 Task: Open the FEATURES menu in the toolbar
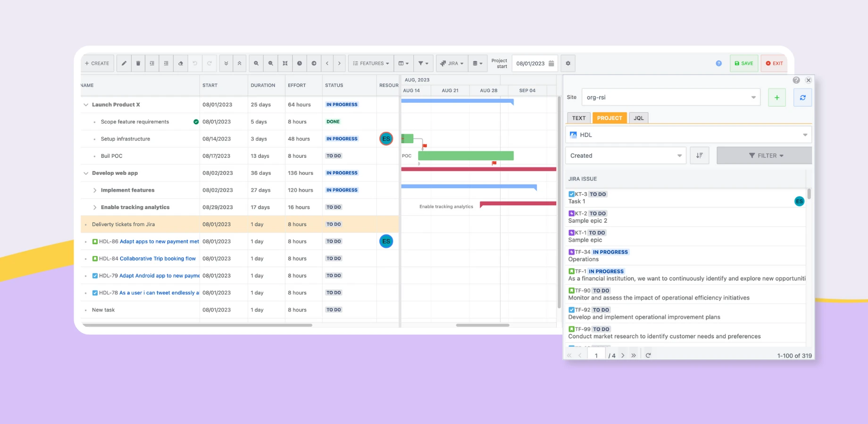[370, 63]
